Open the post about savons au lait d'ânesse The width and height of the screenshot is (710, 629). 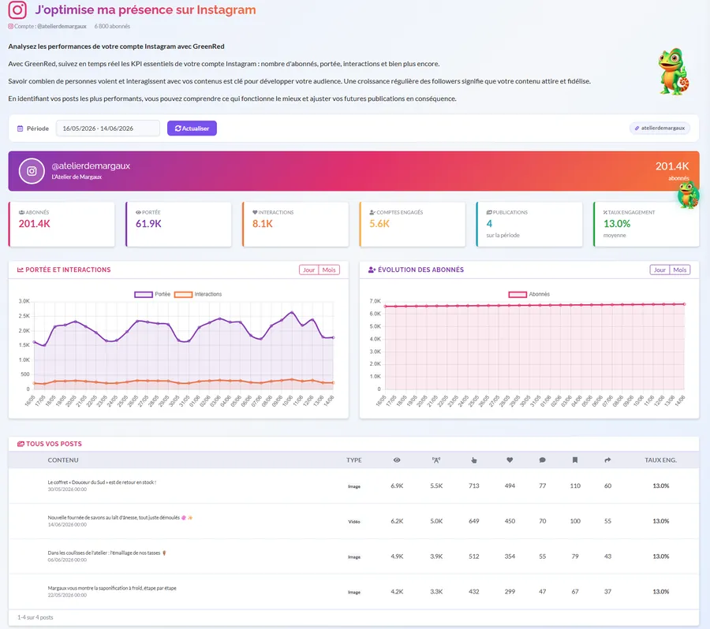(120, 518)
